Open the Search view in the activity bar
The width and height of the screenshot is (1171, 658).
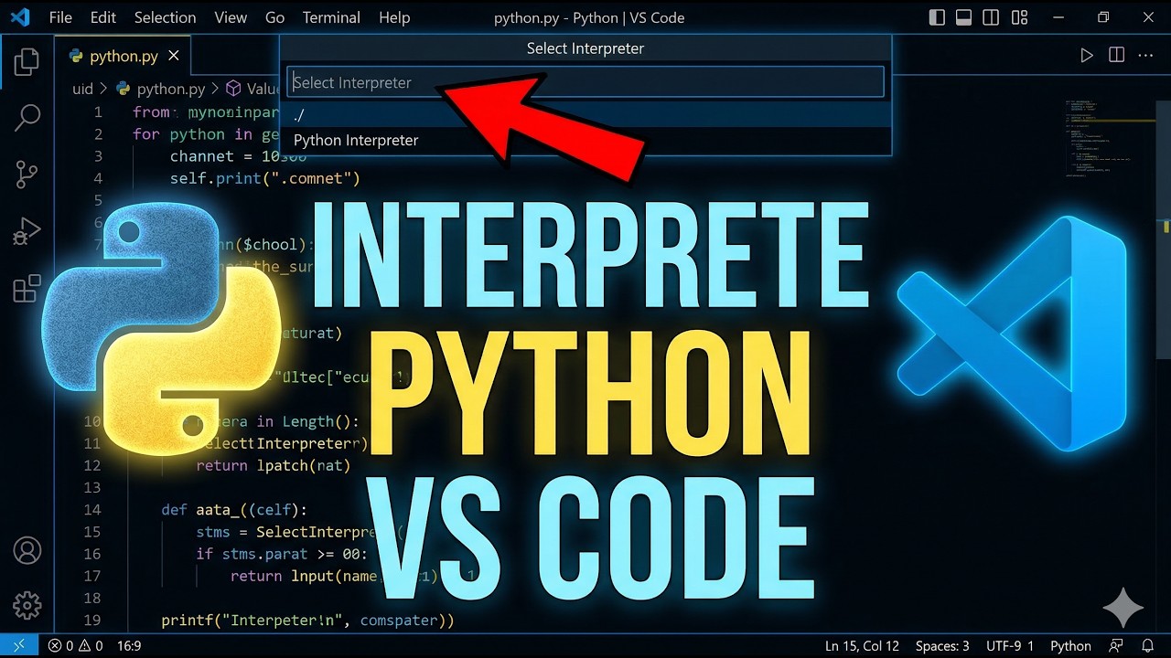pyautogui.click(x=27, y=117)
